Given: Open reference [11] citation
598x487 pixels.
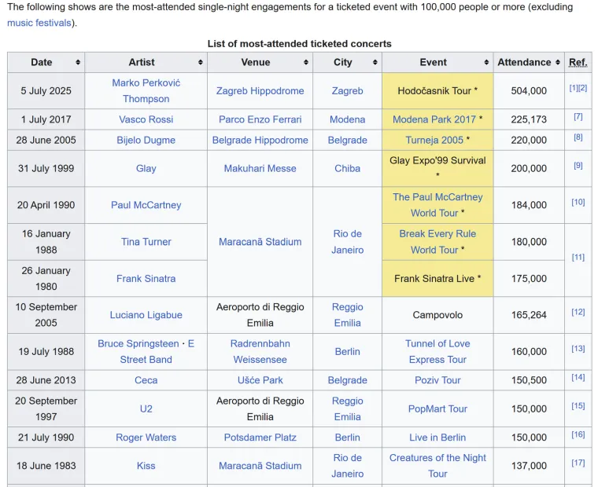Looking at the screenshot, I should point(578,258).
